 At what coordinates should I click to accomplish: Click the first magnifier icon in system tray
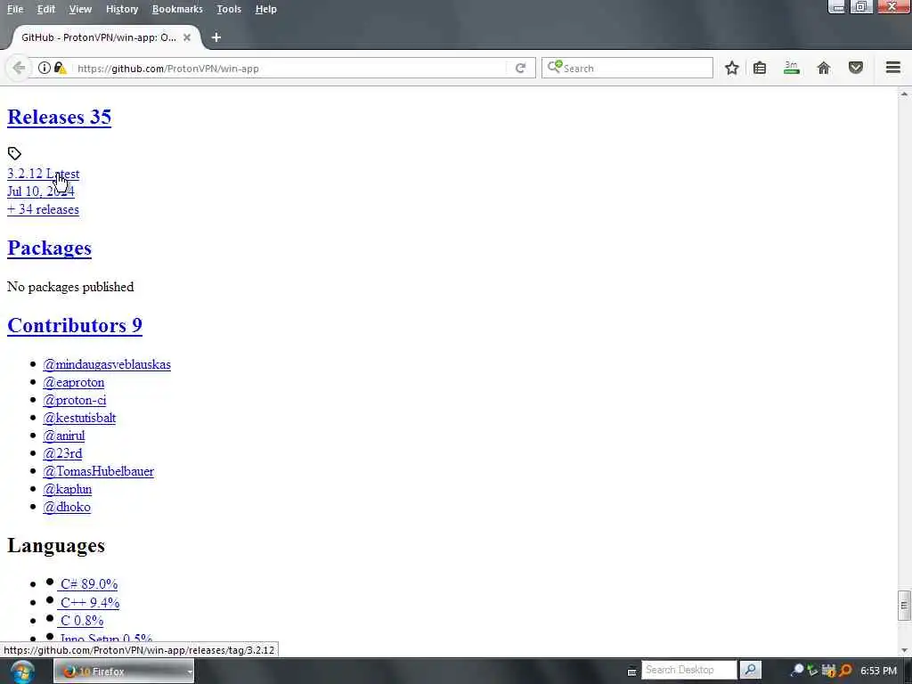pos(798,670)
